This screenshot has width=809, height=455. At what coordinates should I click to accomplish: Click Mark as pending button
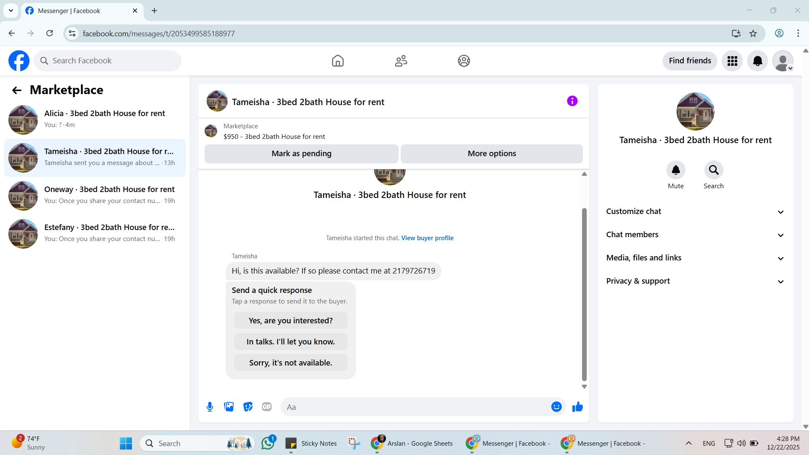[302, 154]
